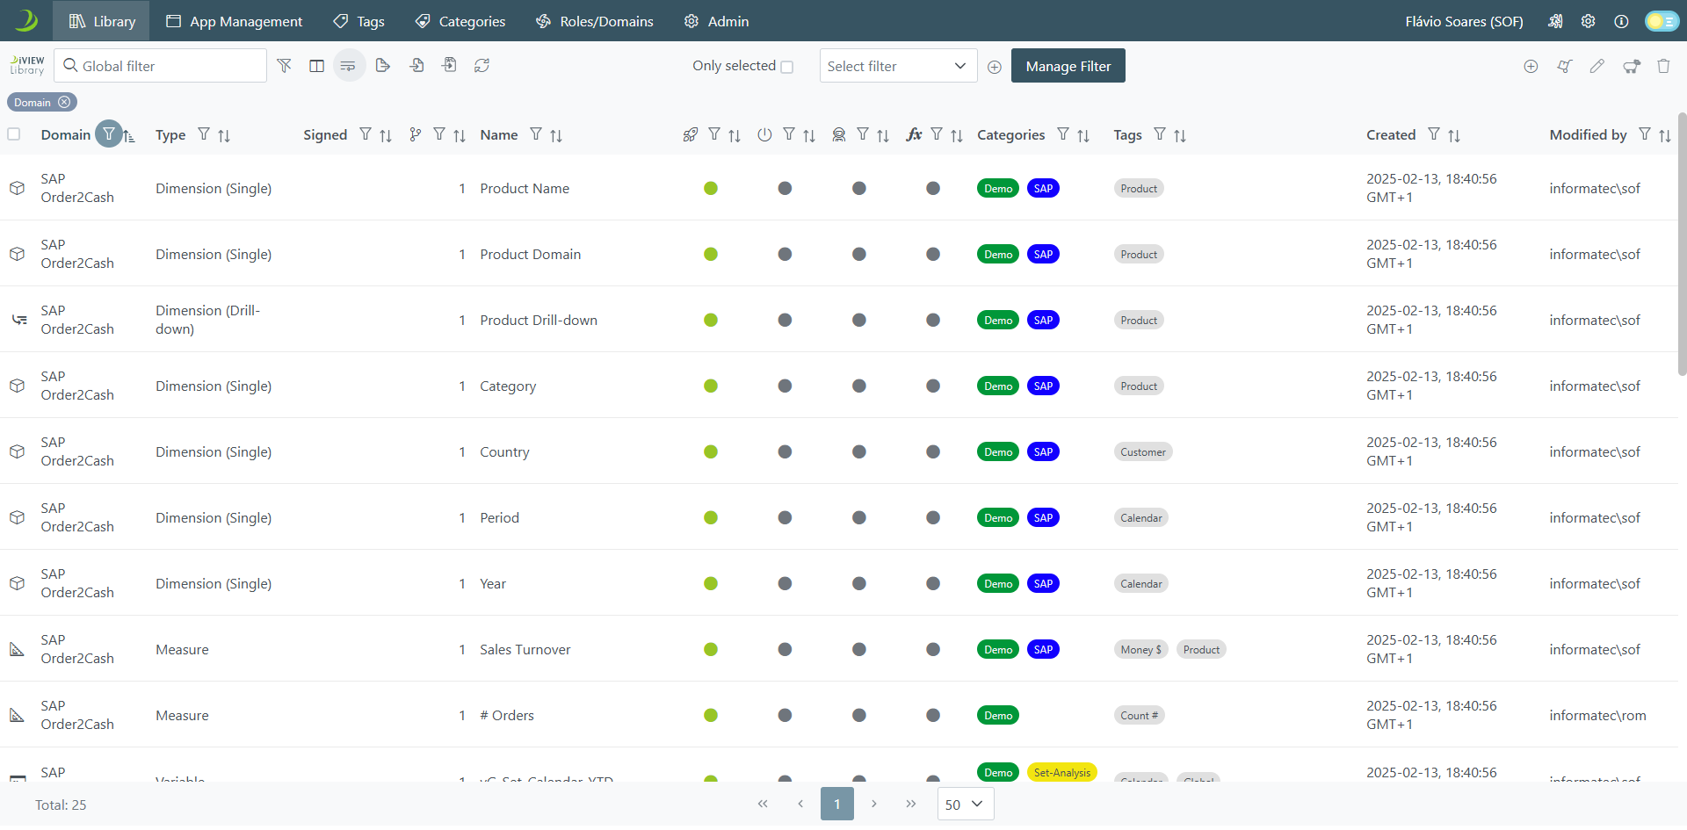1687x830 pixels.
Task: Clear all filters with the crossed funnel icon
Action: 284,66
